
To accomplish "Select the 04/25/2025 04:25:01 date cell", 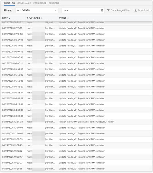I will tap(12, 104).
